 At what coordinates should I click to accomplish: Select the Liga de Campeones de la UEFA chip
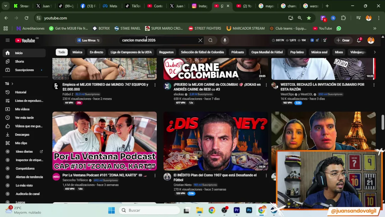[131, 52]
